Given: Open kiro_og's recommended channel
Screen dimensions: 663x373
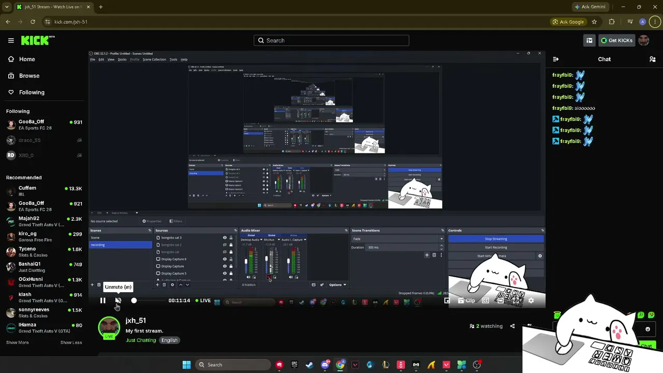Looking at the screenshot, I should point(44,236).
